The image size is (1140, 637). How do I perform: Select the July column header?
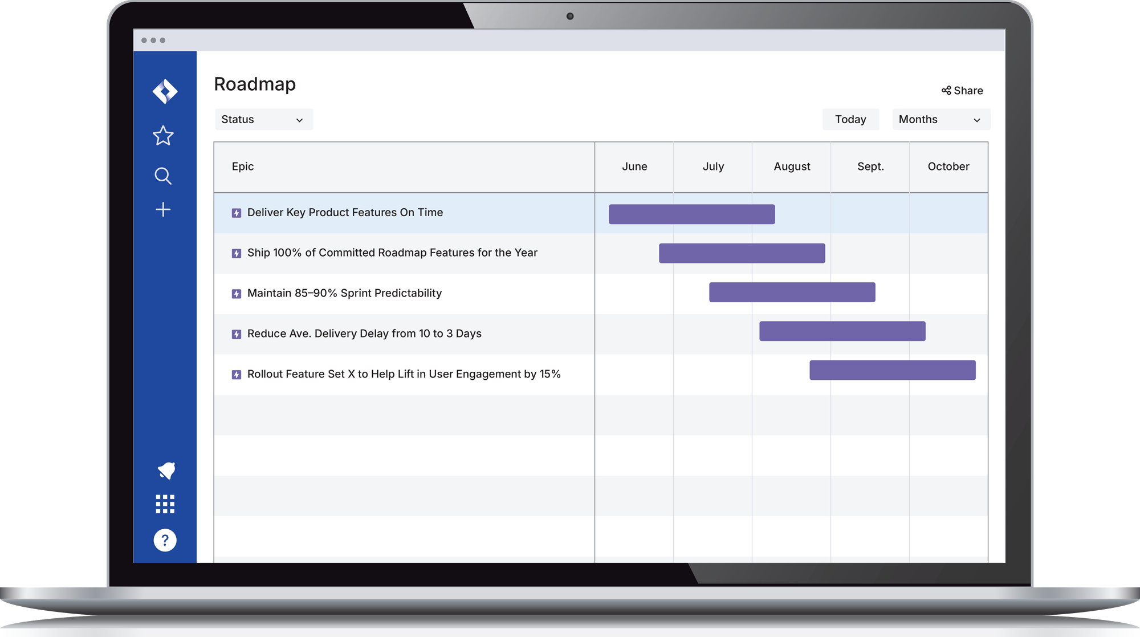point(712,167)
